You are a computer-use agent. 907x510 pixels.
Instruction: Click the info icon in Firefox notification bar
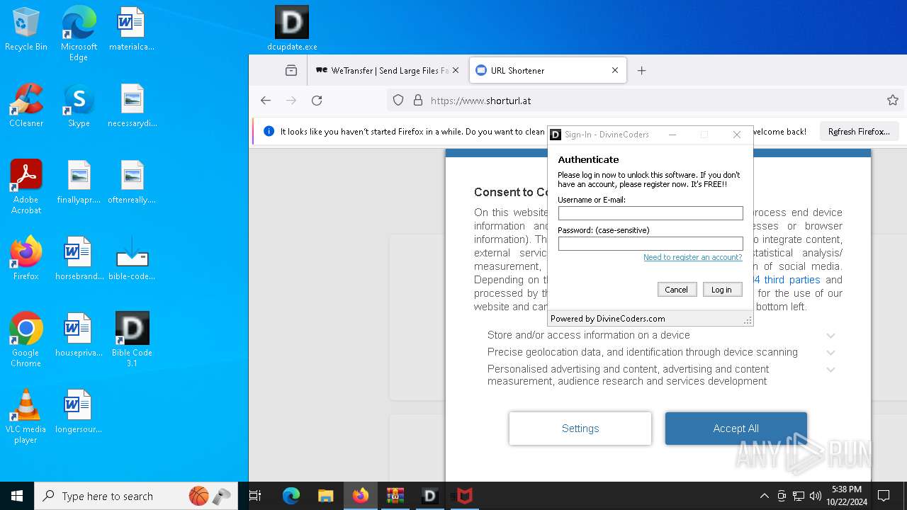pyautogui.click(x=269, y=131)
